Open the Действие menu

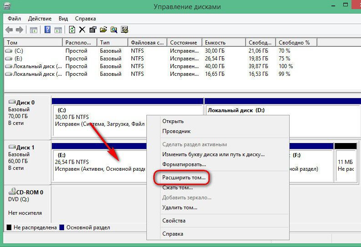tap(40, 19)
